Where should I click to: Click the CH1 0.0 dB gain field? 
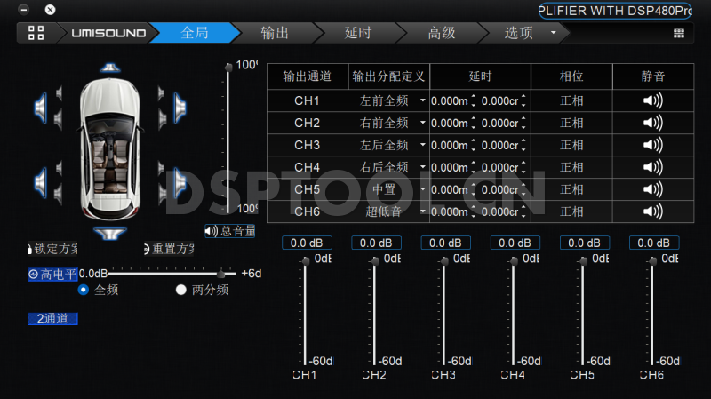tap(307, 243)
